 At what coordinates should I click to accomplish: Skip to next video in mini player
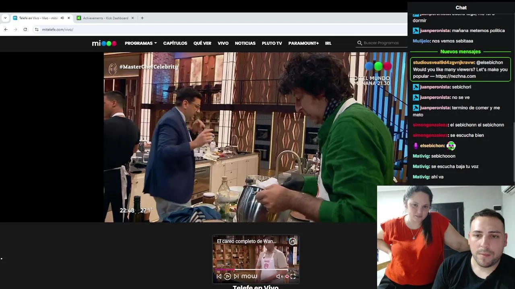[x=236, y=276]
